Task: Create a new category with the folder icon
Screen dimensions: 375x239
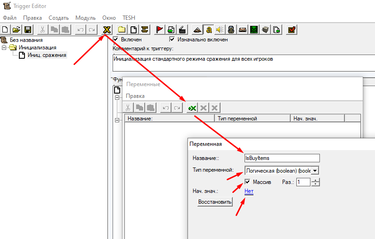Action: tap(122, 30)
